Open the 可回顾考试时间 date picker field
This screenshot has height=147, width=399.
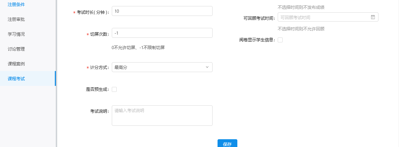(324, 17)
